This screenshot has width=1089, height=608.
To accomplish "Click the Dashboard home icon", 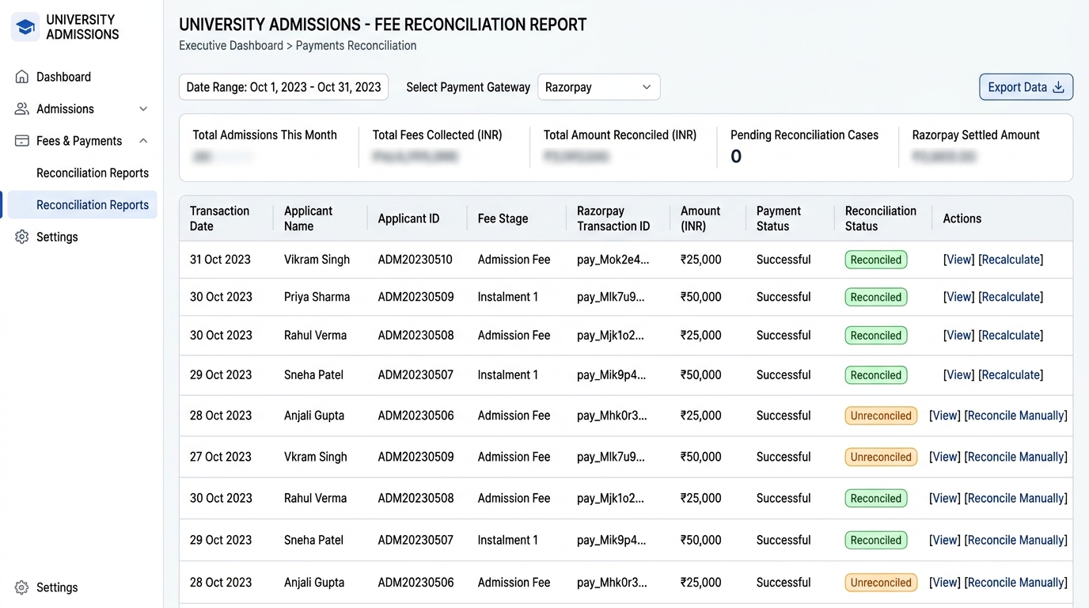I will click(22, 77).
